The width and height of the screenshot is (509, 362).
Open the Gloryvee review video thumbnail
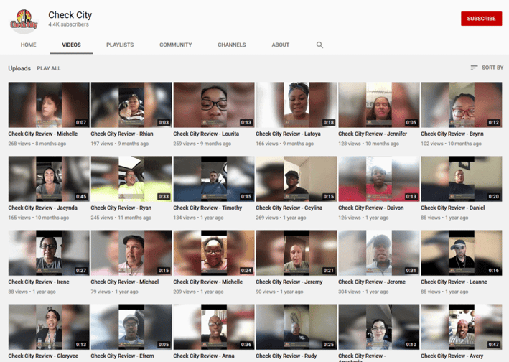tap(49, 327)
